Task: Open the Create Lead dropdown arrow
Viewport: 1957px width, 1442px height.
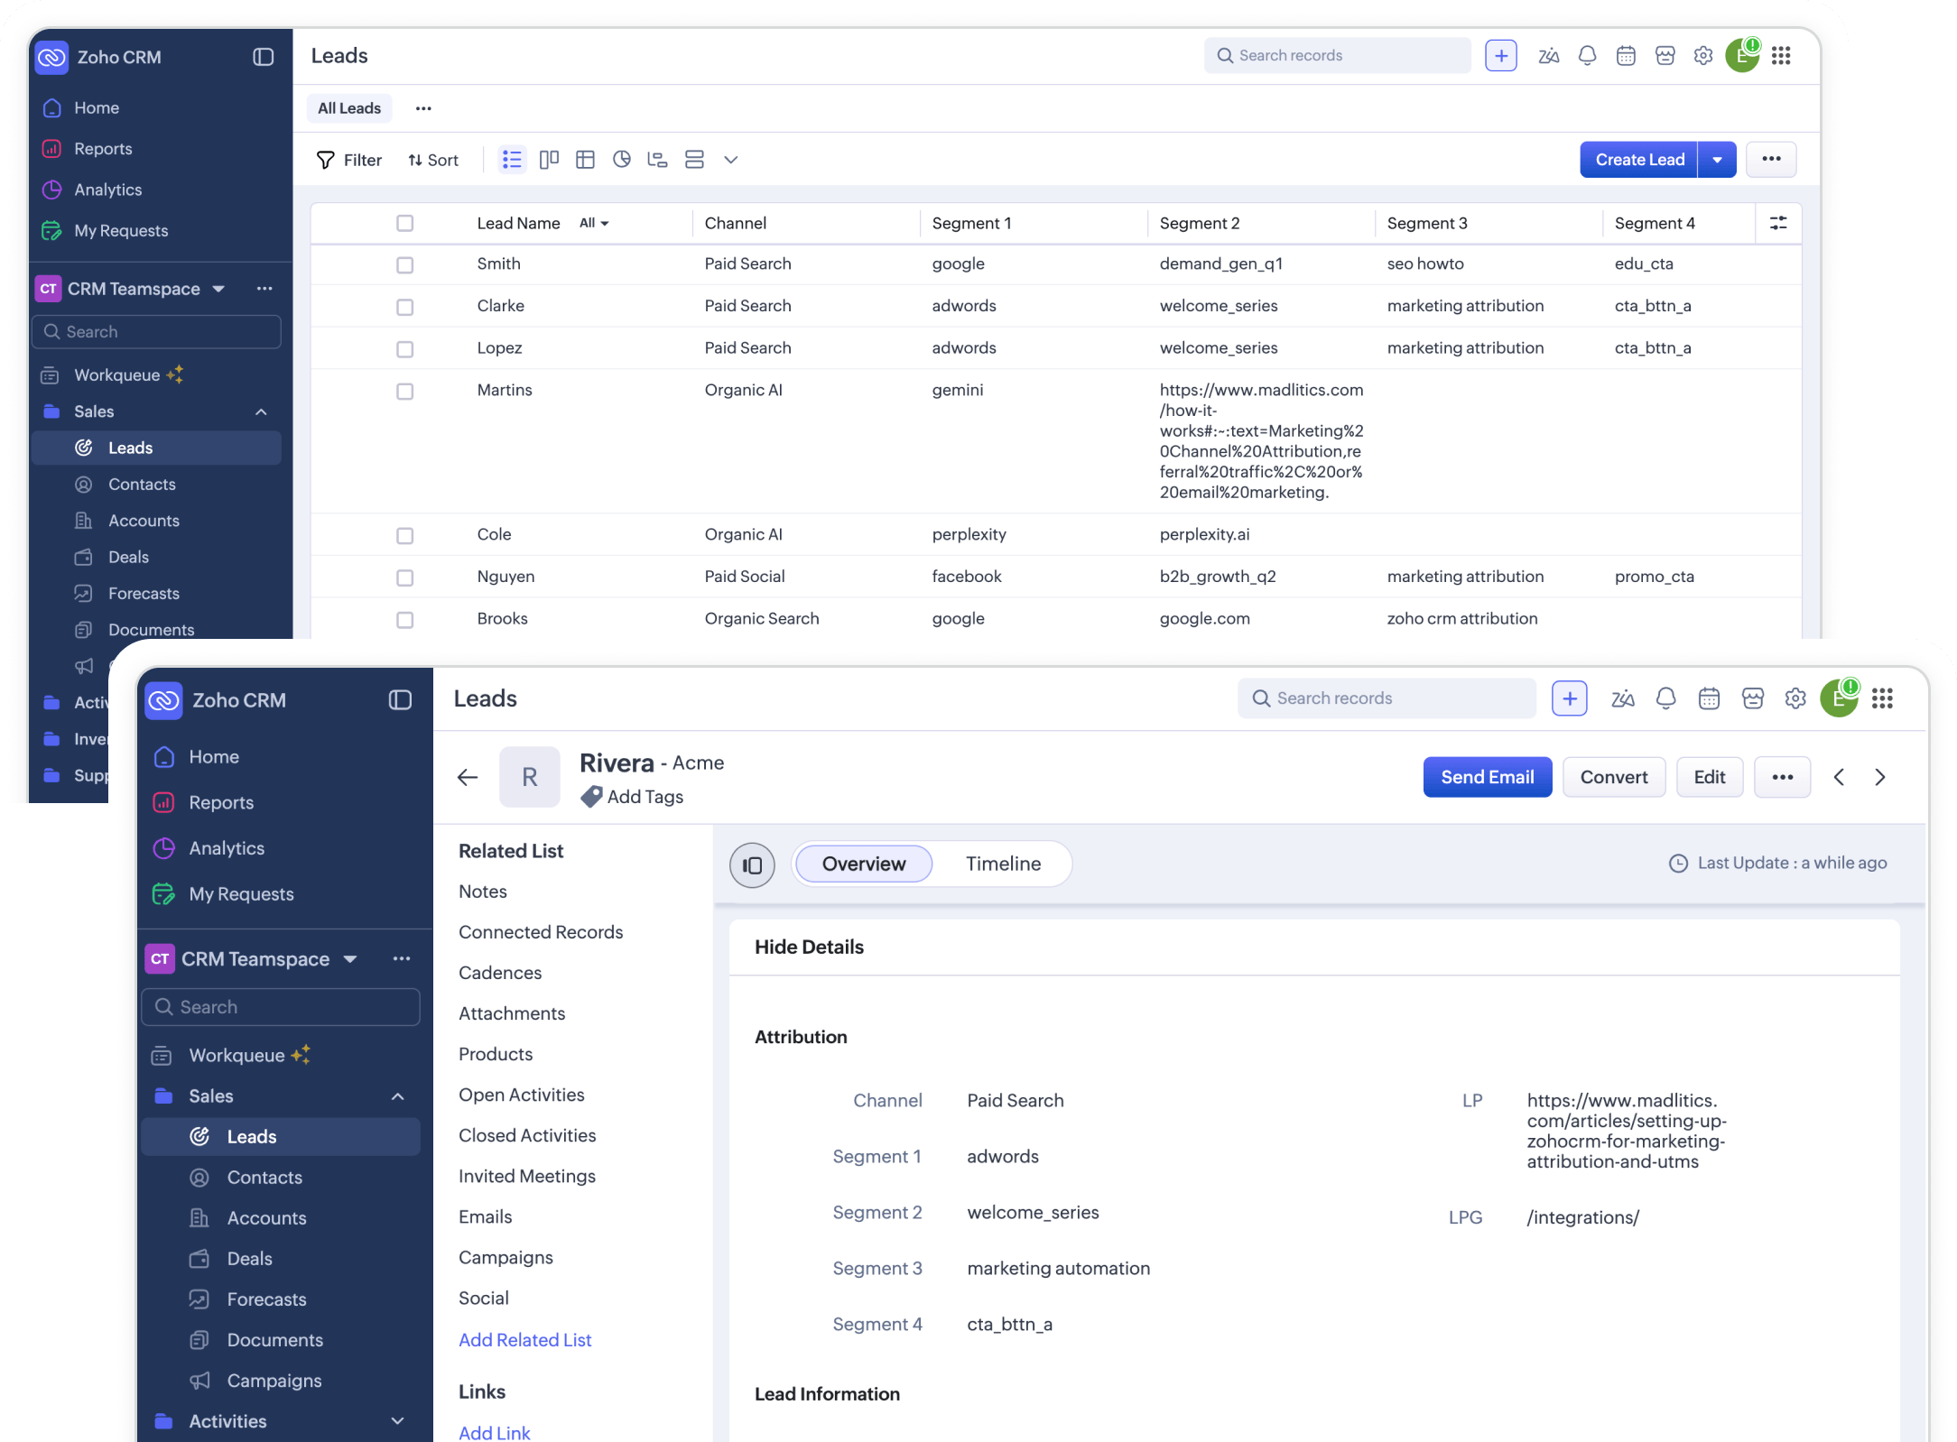Action: tap(1717, 160)
